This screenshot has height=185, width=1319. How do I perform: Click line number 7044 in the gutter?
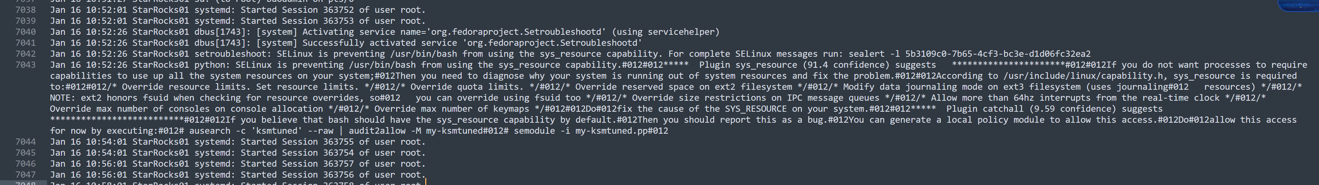26,141
